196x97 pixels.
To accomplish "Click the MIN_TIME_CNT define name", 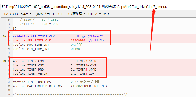I will tap(38, 49).
